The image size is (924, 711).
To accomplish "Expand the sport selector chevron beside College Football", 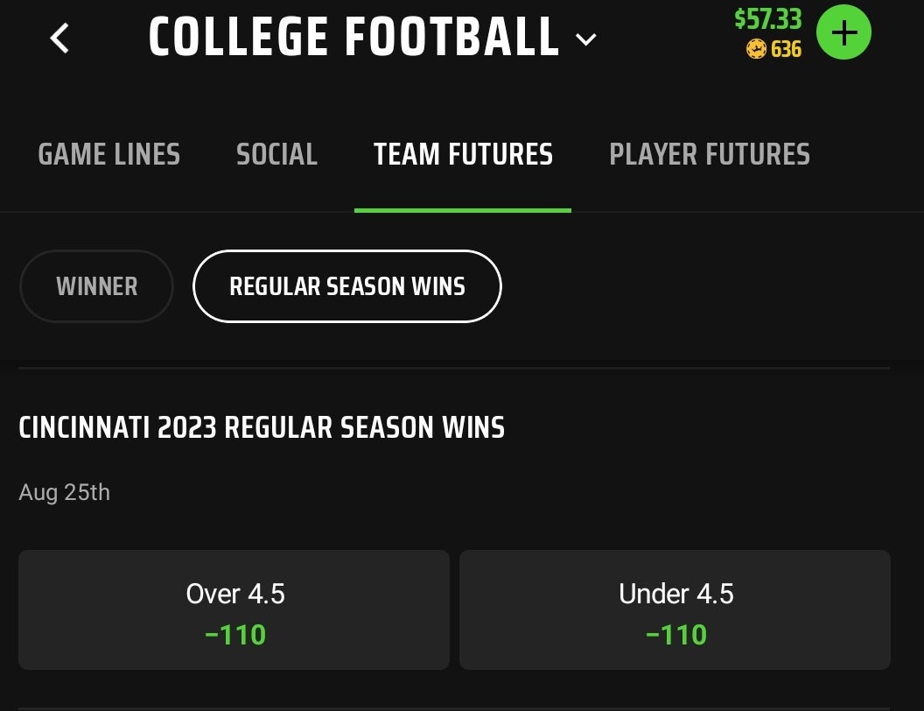I will (x=585, y=39).
